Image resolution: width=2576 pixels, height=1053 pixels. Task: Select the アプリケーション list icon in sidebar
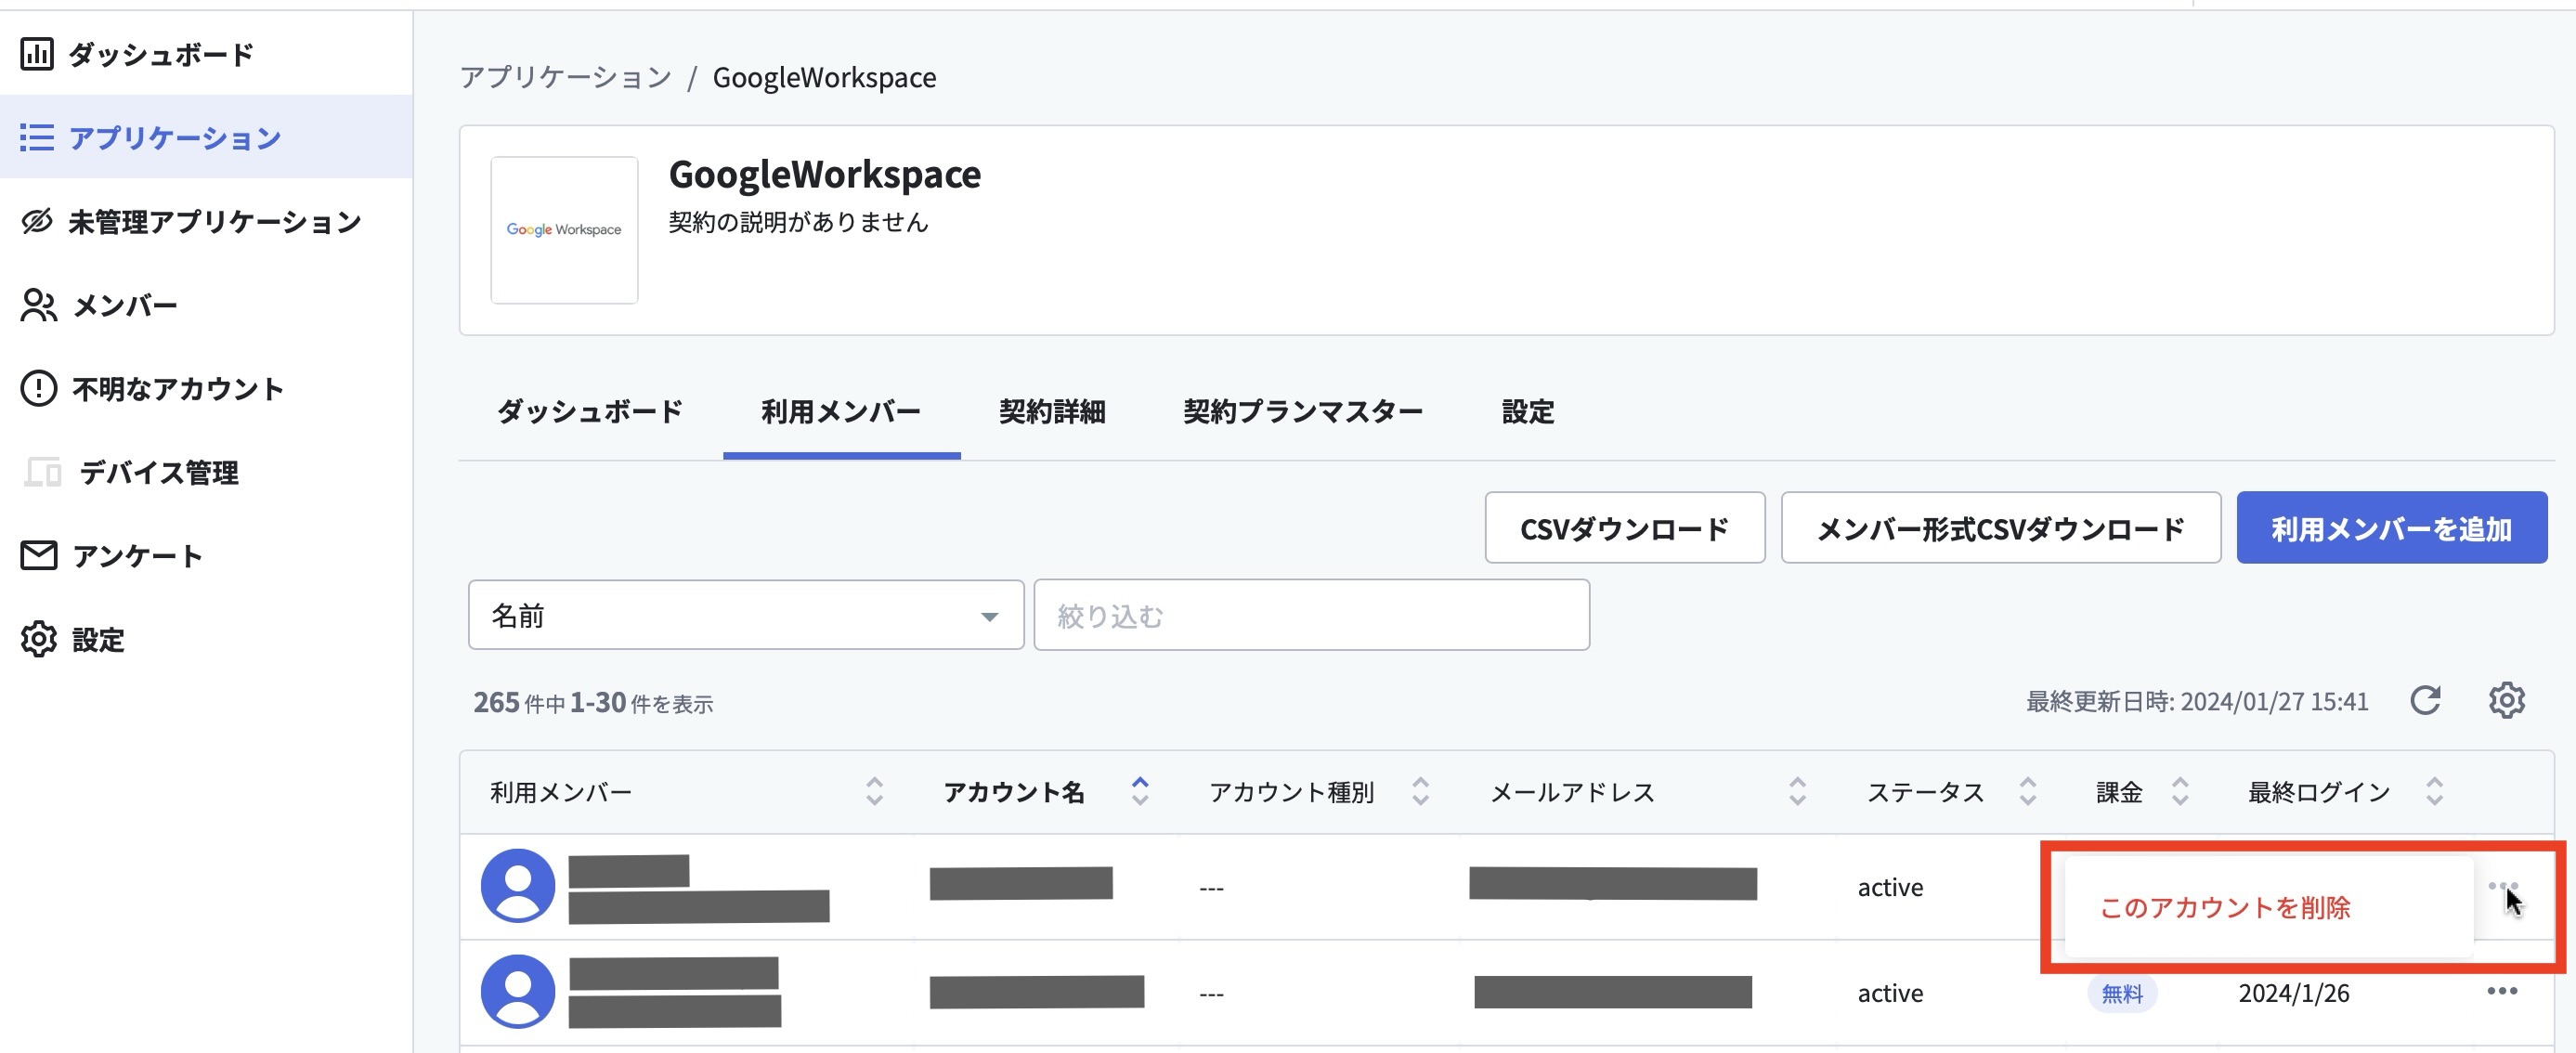coord(37,137)
